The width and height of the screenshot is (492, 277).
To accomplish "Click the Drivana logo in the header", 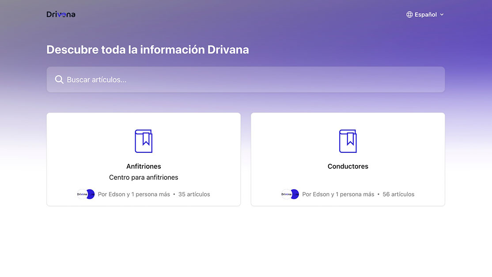I will pyautogui.click(x=61, y=14).
